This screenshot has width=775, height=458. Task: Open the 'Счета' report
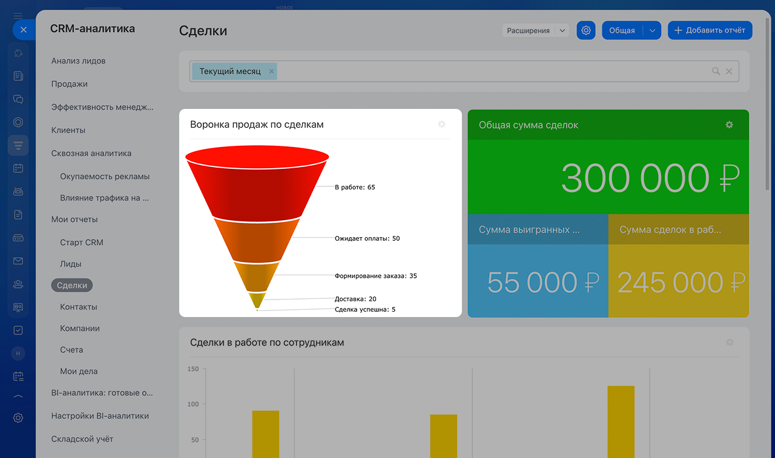(71, 350)
